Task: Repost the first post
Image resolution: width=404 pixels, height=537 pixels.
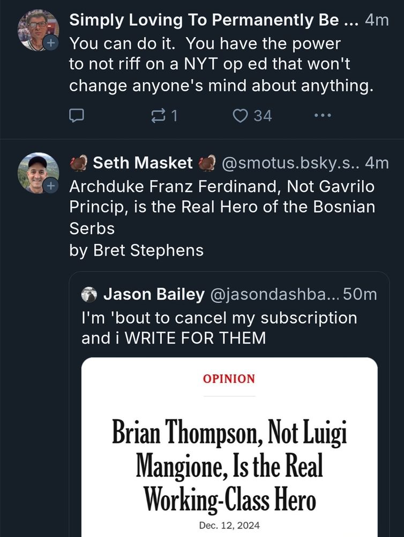Action: click(159, 115)
